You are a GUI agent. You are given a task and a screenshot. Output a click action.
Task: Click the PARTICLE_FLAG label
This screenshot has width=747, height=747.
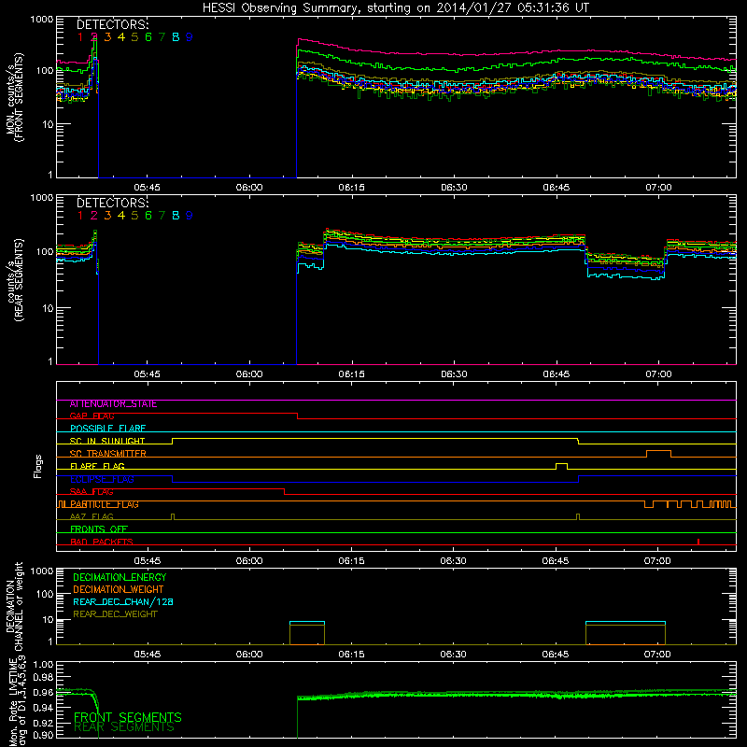point(105,504)
